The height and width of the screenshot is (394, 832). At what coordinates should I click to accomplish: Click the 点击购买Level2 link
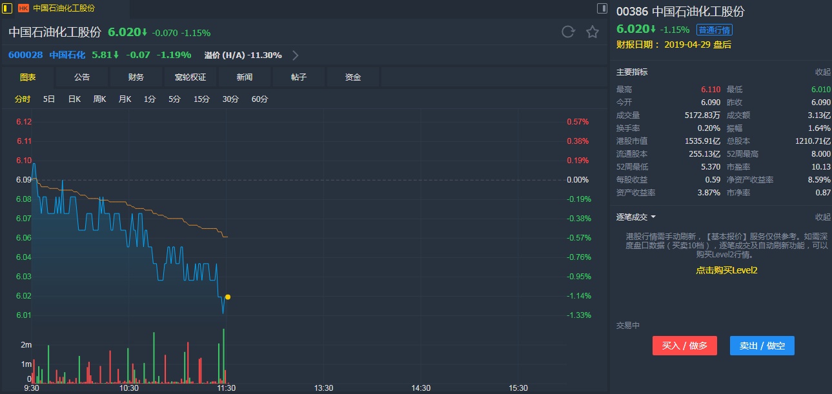click(726, 271)
